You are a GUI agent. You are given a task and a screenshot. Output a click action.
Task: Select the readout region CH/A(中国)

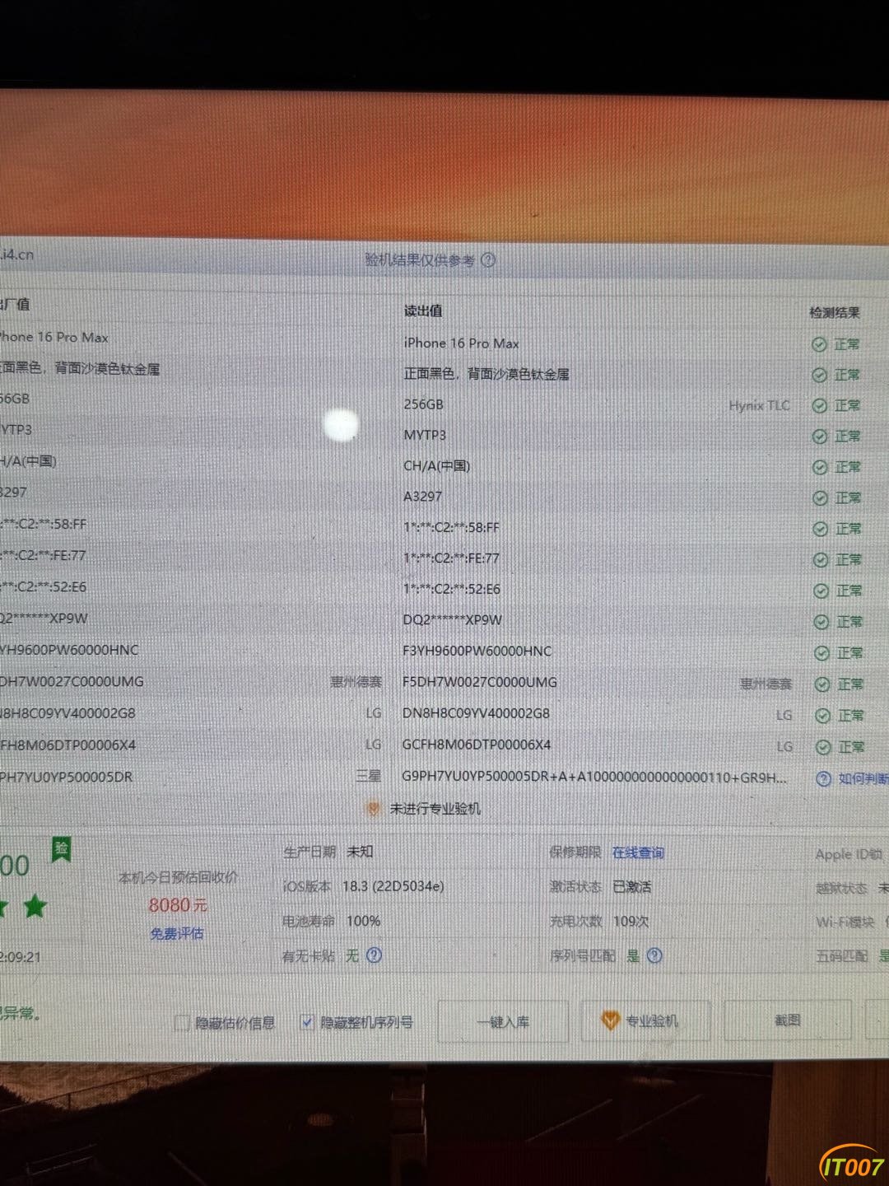point(437,465)
